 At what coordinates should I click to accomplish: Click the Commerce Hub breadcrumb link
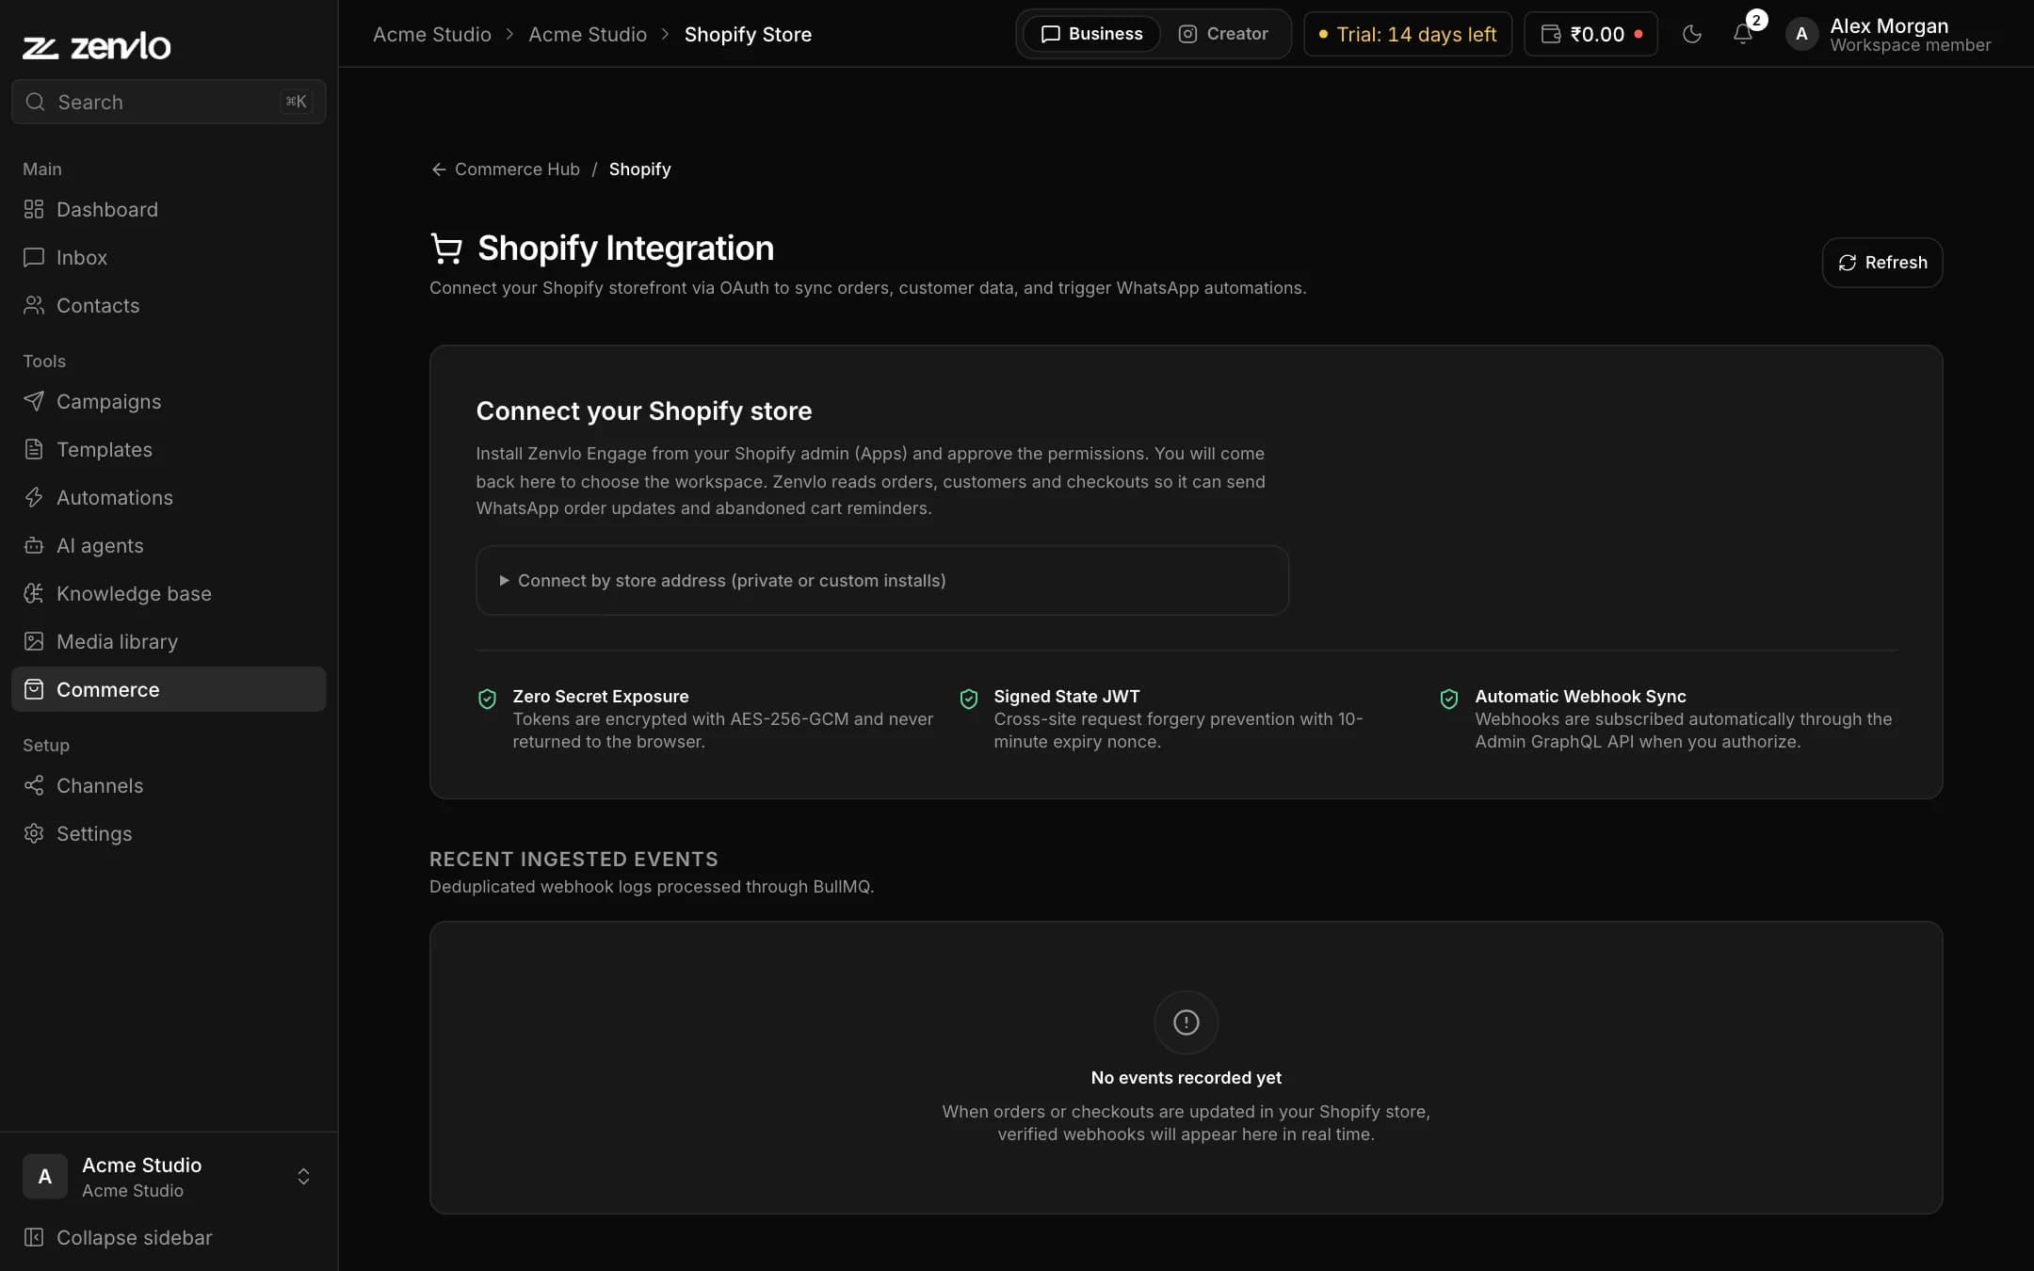coord(517,169)
